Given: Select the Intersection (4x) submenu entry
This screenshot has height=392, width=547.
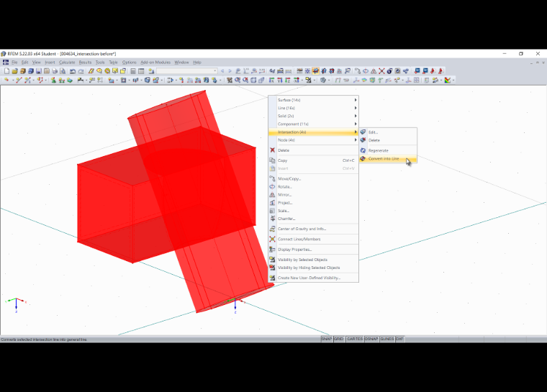Looking at the screenshot, I should coord(313,132).
